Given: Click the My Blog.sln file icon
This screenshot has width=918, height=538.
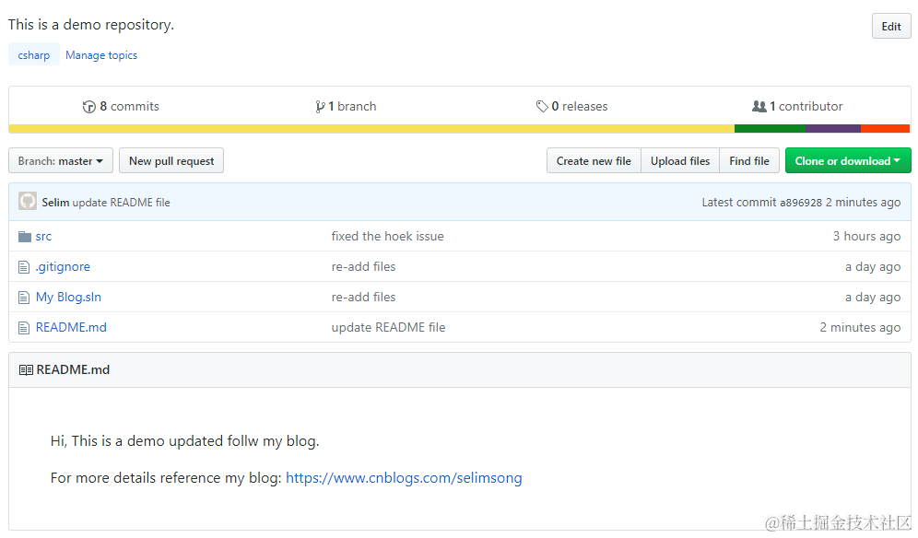Looking at the screenshot, I should [24, 298].
